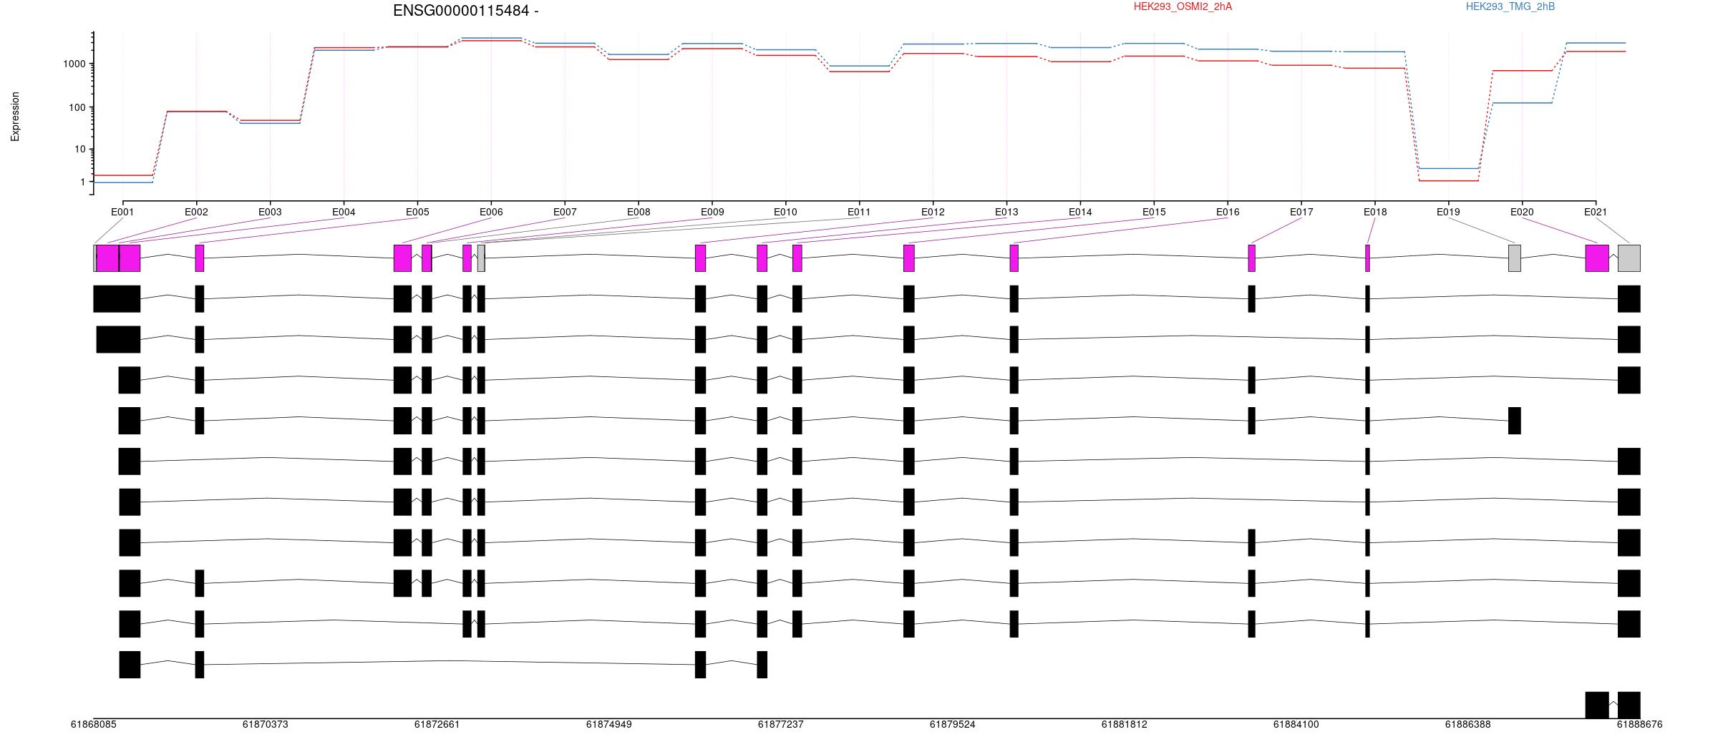
Task: Click the 10 tick on expression axis
Action: (x=79, y=150)
